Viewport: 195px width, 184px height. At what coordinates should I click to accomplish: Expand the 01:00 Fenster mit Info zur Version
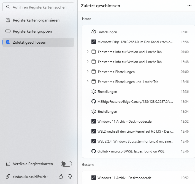[x=88, y=51]
